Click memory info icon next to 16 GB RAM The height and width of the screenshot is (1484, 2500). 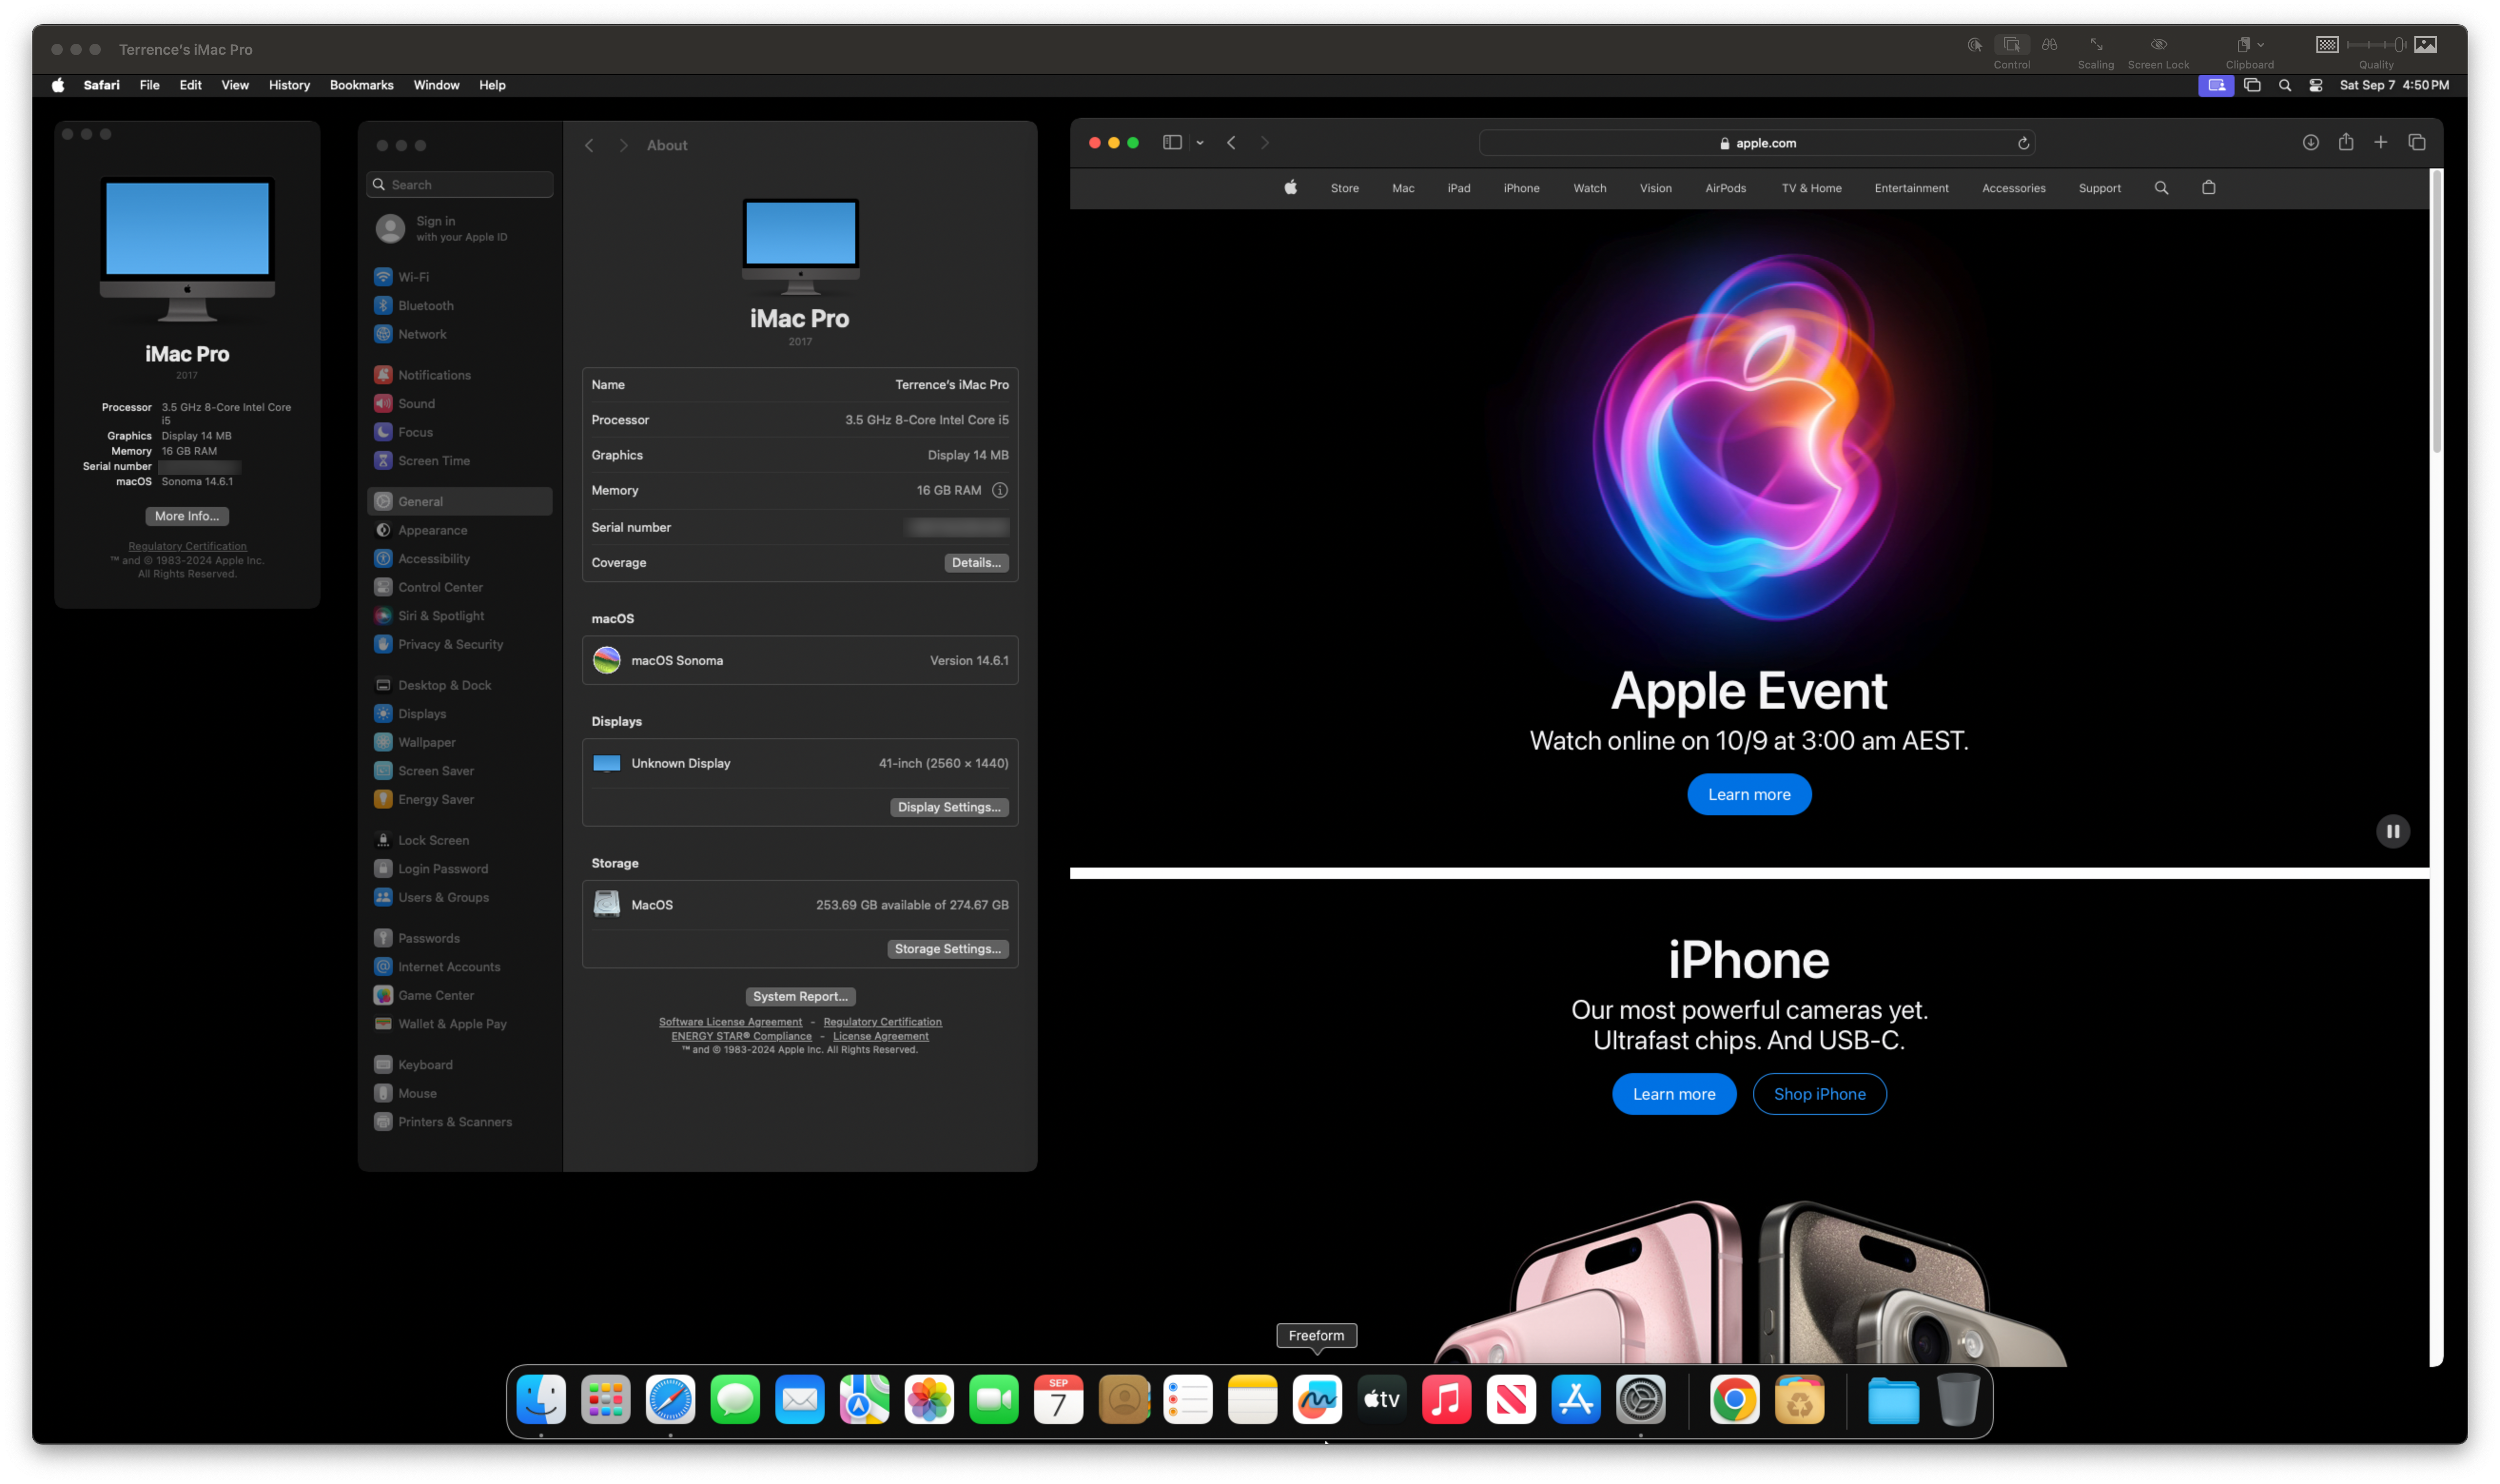(x=1000, y=490)
